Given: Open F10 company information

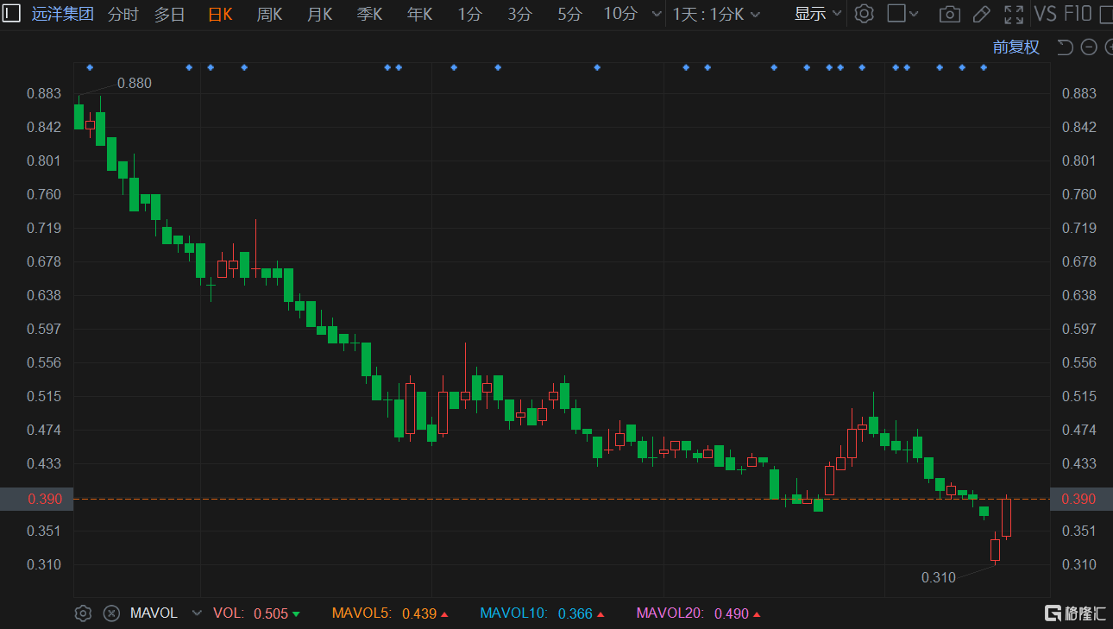Looking at the screenshot, I should click(x=1078, y=14).
